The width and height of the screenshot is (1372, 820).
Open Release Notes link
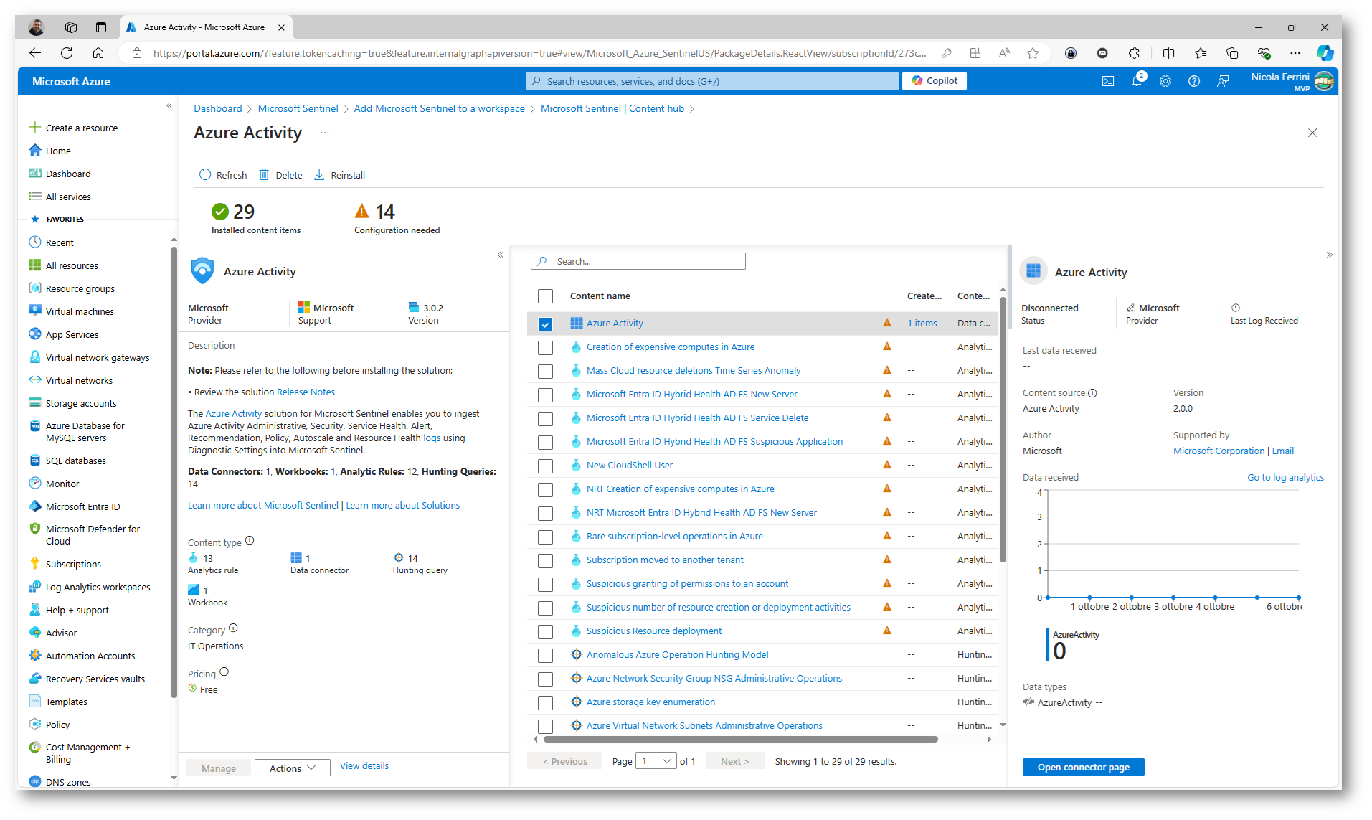click(x=306, y=392)
